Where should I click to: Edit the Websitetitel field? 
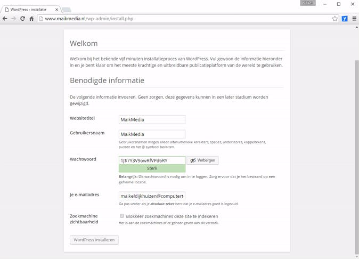[152, 119]
